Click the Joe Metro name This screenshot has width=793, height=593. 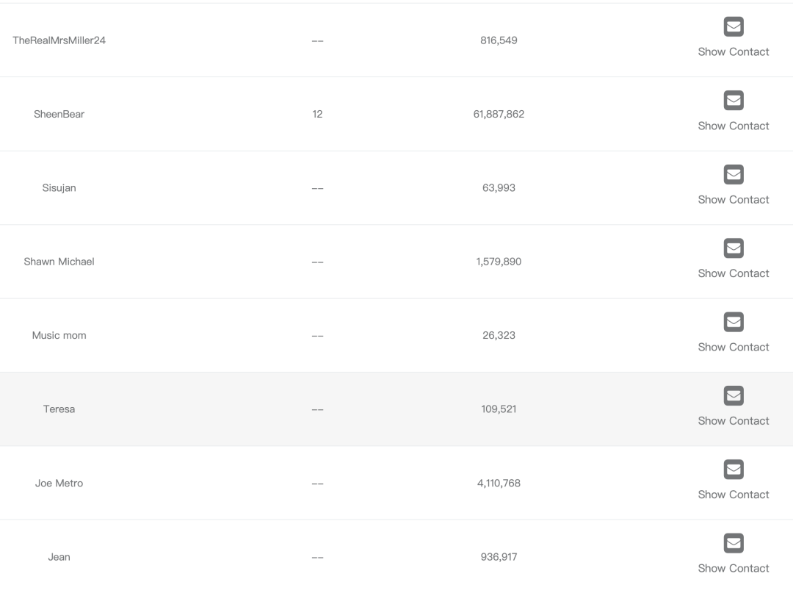point(59,484)
